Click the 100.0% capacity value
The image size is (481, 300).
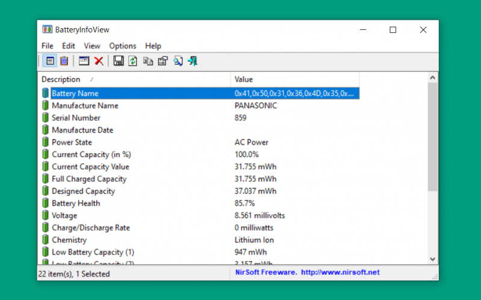(x=247, y=154)
